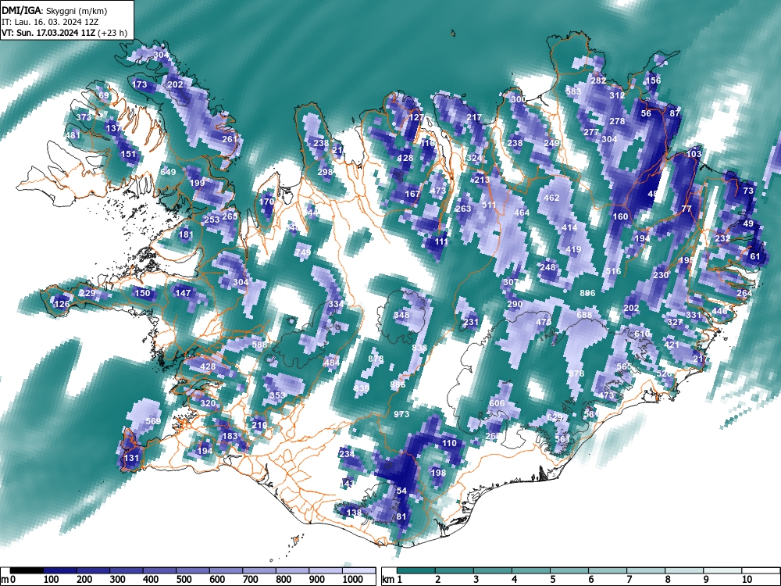Select the map value 588
The height and width of the screenshot is (586, 781).
[x=259, y=345]
